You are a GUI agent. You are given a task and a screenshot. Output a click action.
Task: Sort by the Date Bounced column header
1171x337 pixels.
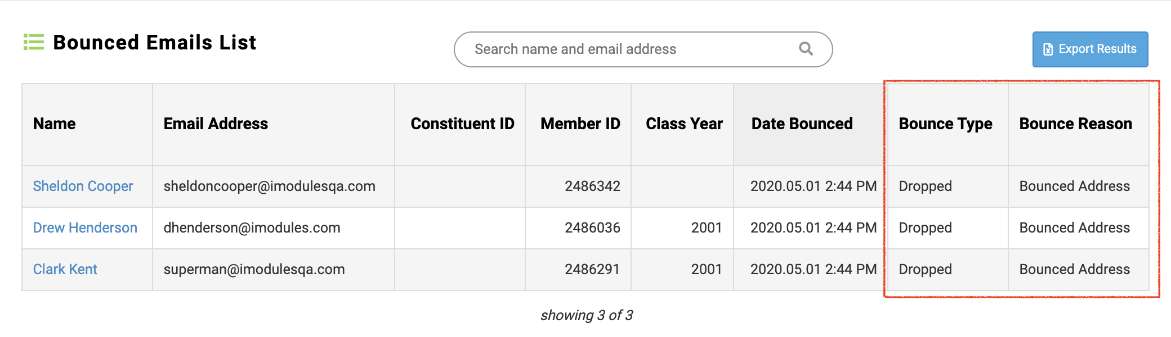tap(802, 124)
